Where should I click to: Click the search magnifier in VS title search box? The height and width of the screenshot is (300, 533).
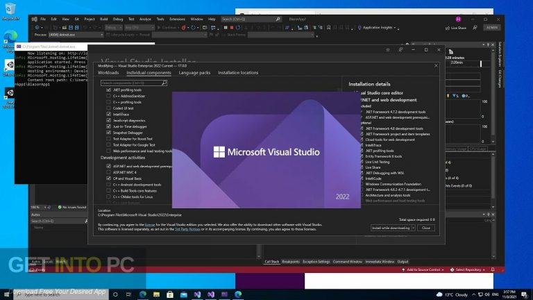(278, 19)
